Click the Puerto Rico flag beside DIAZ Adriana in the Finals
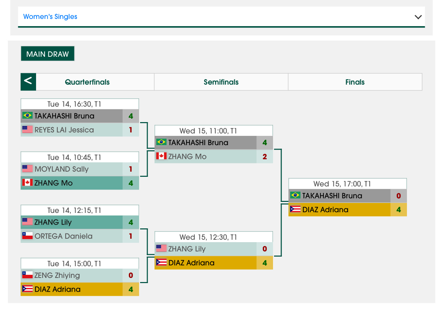443x313 pixels. [x=295, y=209]
